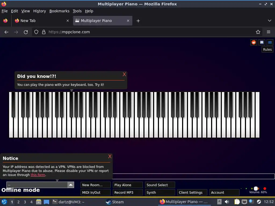Open the History menu
275x206 pixels.
pos(40,11)
